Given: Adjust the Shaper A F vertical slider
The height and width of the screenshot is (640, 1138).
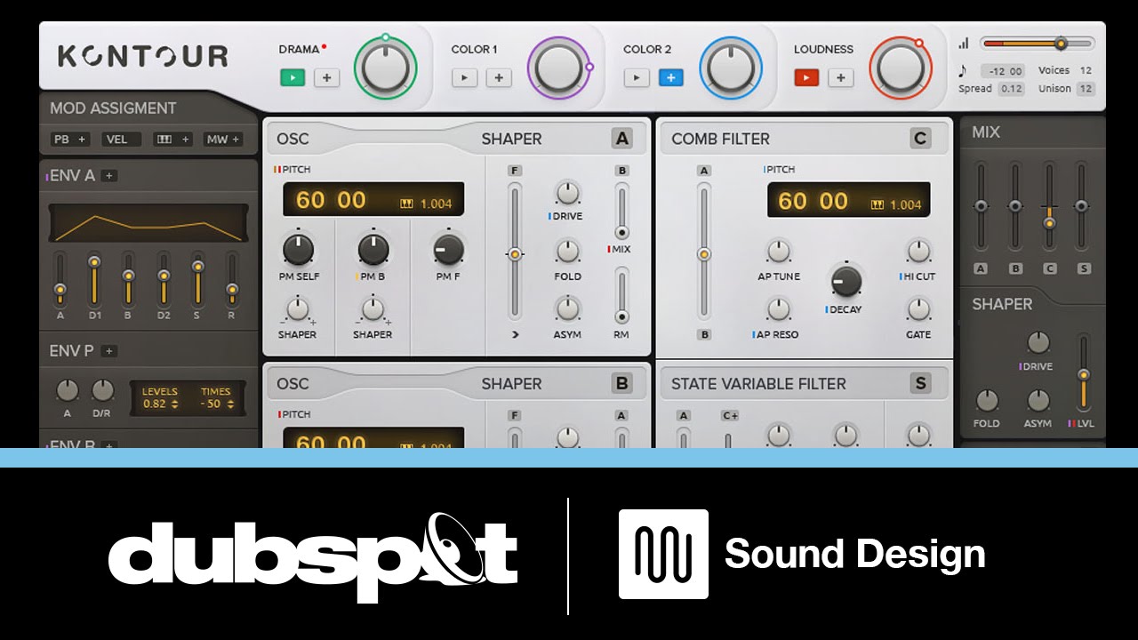Looking at the screenshot, I should coord(514,252).
